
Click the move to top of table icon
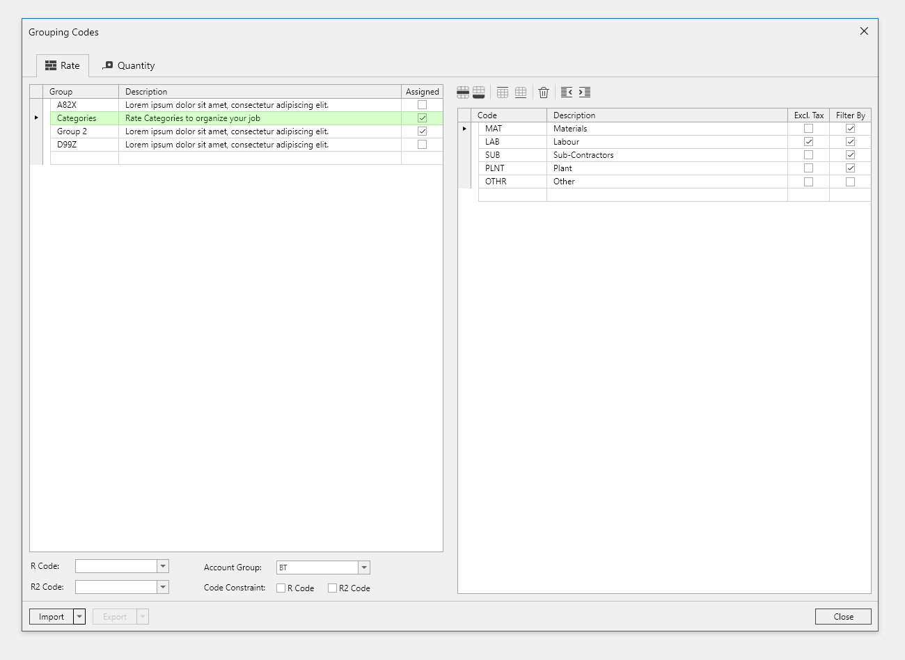[503, 92]
